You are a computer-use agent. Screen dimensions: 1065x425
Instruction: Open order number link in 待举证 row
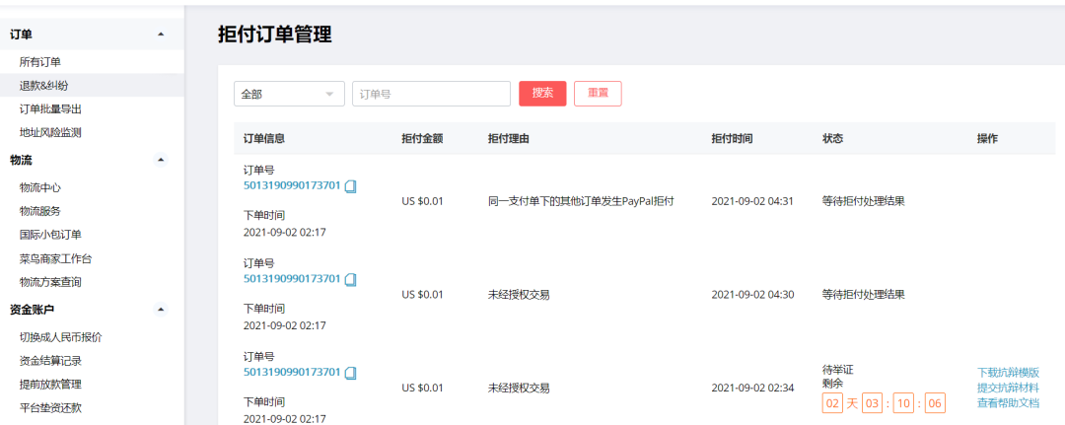pyautogui.click(x=292, y=372)
